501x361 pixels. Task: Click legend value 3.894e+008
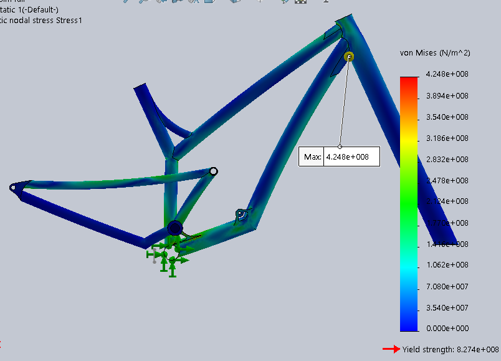click(x=447, y=95)
